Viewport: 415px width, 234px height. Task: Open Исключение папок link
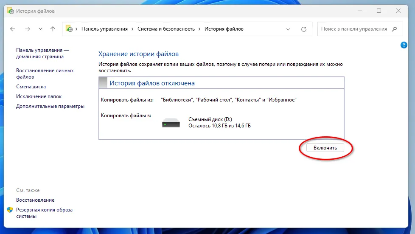[x=39, y=96]
